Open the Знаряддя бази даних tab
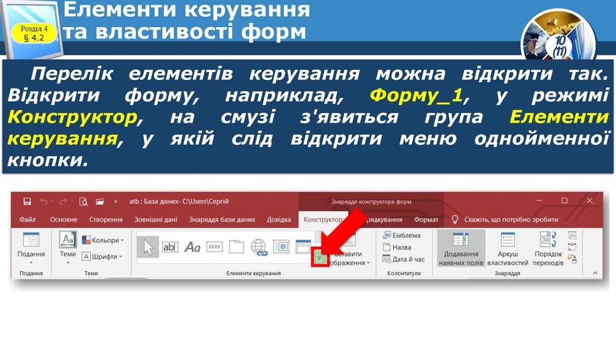 (222, 219)
